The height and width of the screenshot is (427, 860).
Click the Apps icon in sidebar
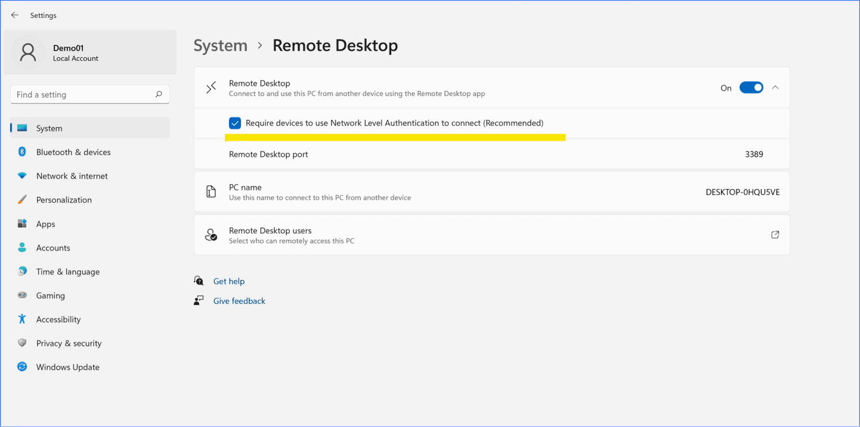click(x=22, y=224)
